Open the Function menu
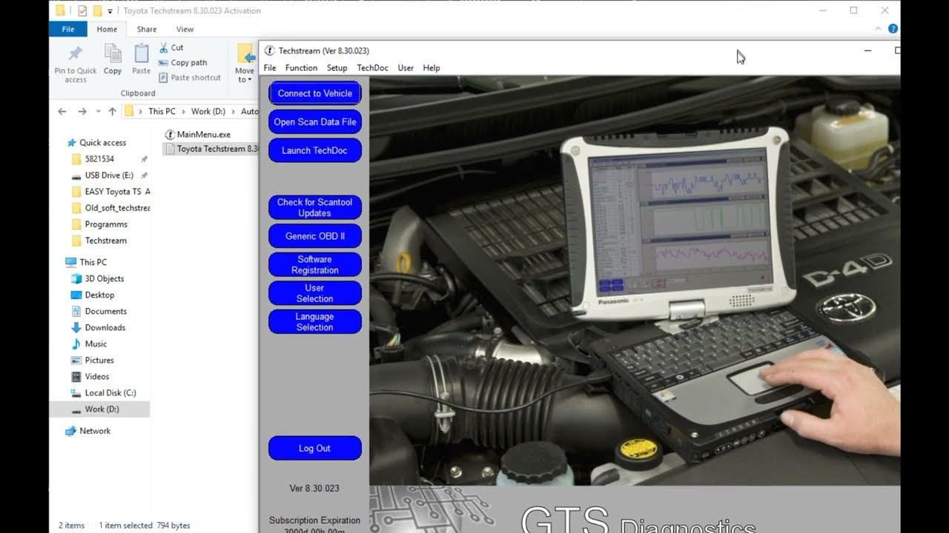The width and height of the screenshot is (949, 533). click(x=301, y=68)
